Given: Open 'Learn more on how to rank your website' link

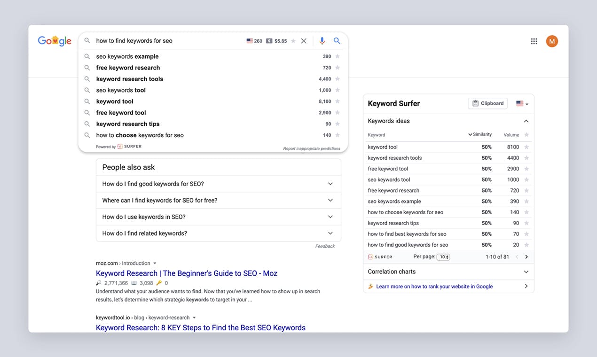Looking at the screenshot, I should [x=434, y=287].
